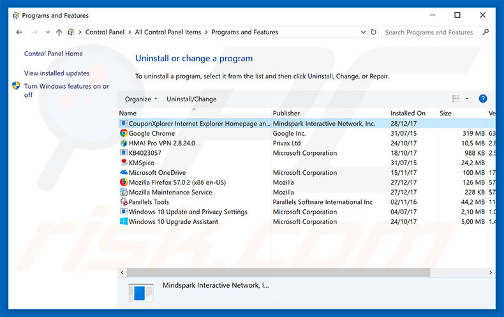The image size is (504, 317).
Task: Expand the chevron before Control Panel breadcrumb
Action: point(80,32)
